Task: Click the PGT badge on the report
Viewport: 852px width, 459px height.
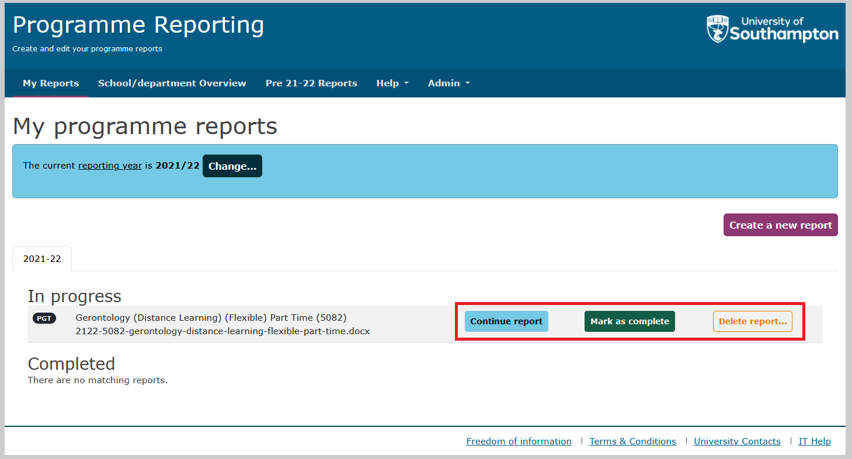Action: point(44,318)
